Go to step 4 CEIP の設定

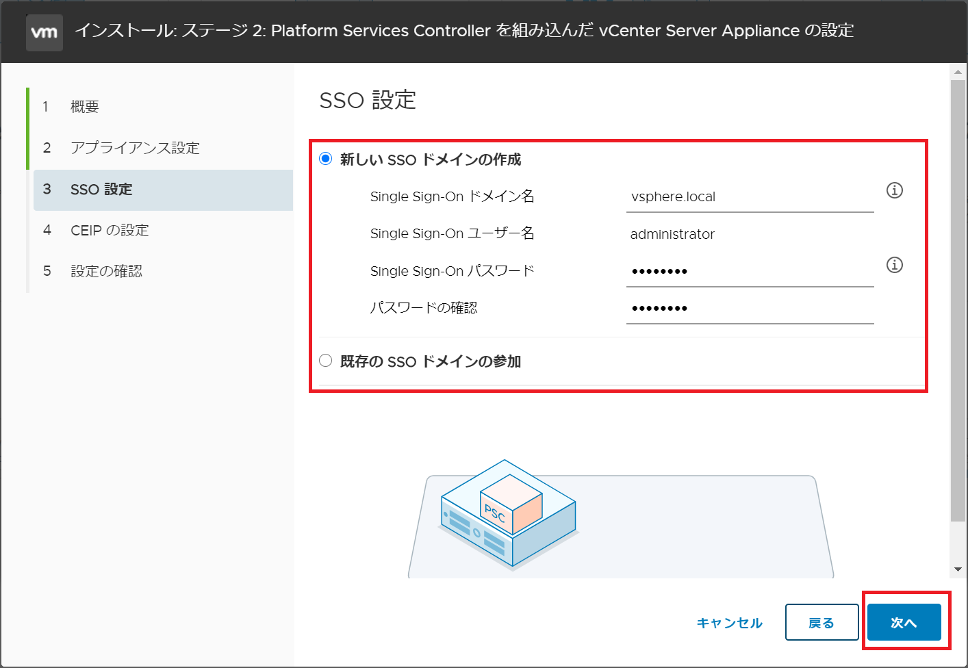tap(163, 231)
